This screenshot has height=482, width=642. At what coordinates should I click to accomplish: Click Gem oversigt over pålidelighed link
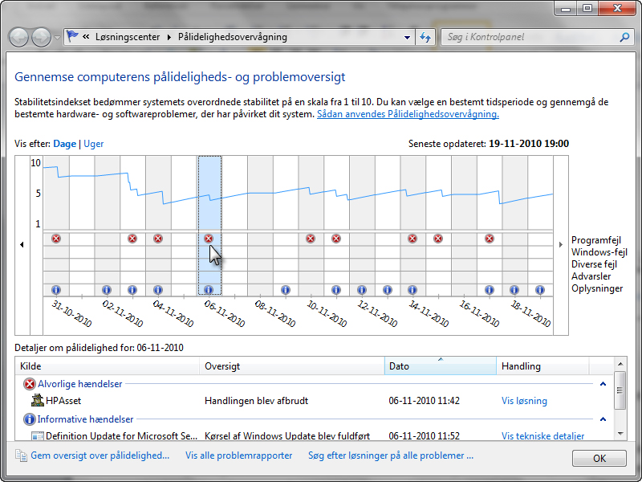pos(100,455)
